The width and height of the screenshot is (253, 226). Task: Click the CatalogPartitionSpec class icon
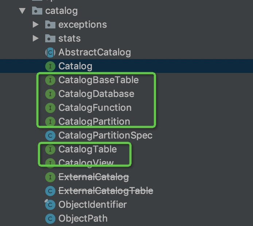50,136
